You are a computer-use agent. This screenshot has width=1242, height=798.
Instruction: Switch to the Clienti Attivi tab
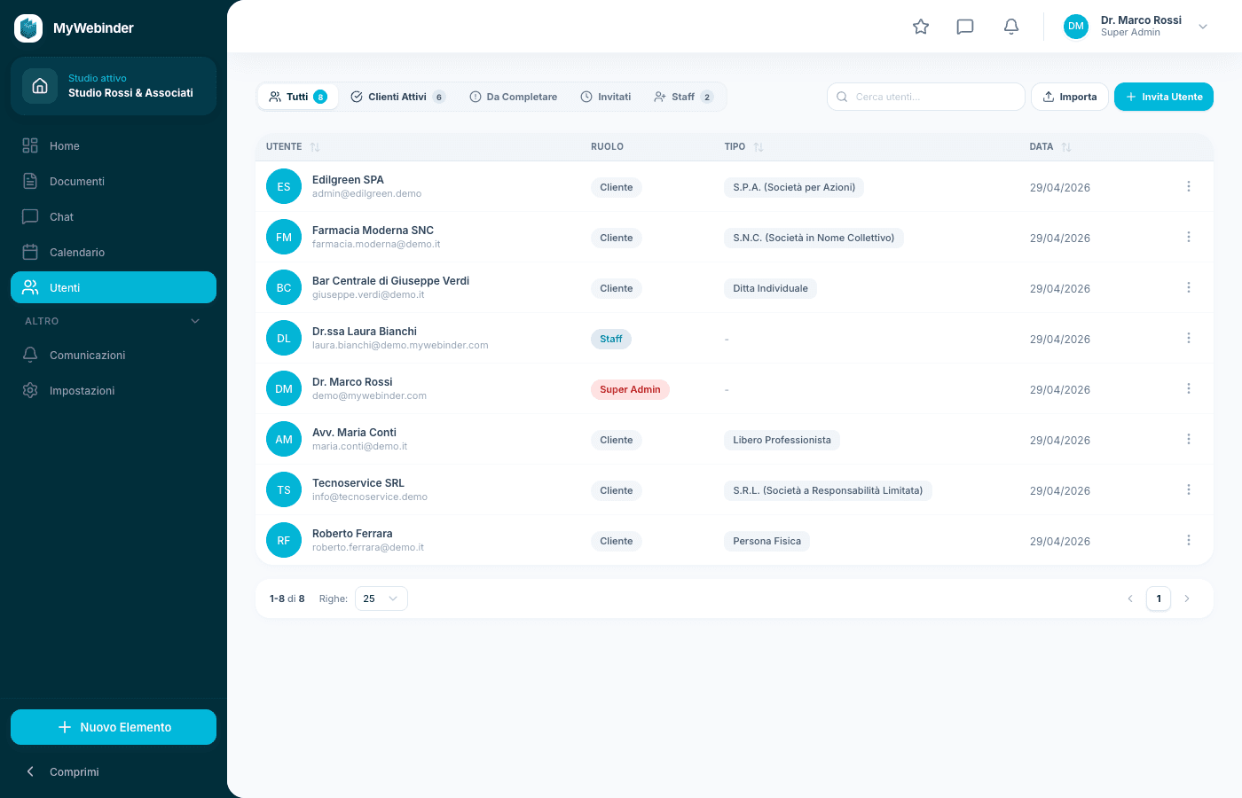click(398, 97)
